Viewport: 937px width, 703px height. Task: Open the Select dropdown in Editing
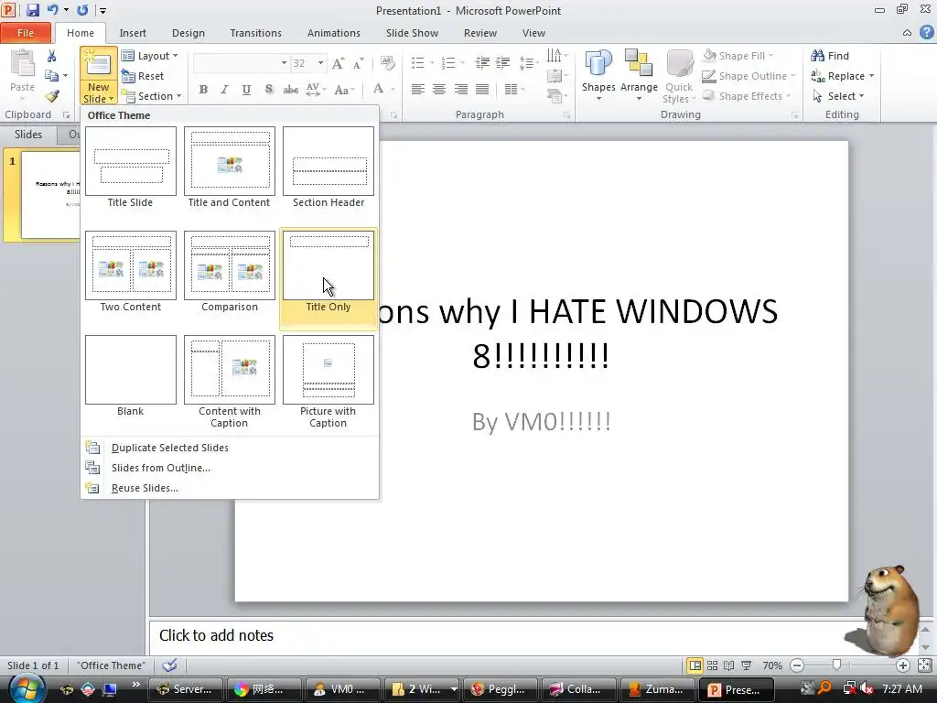click(x=839, y=95)
